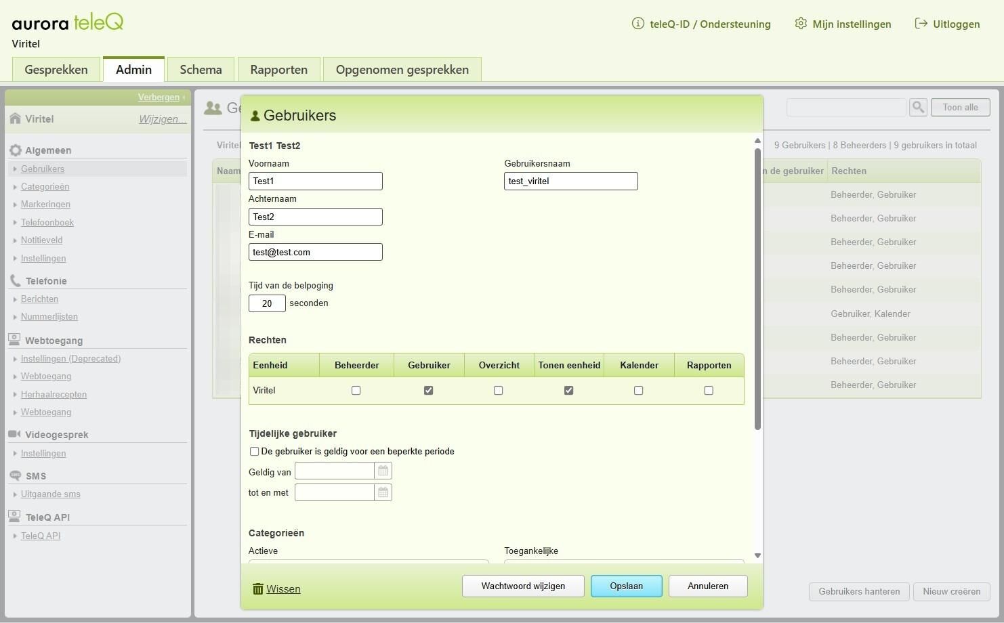This screenshot has width=1004, height=623.
Task: Enable Beheerder checkbox for Viritel
Action: coord(356,391)
